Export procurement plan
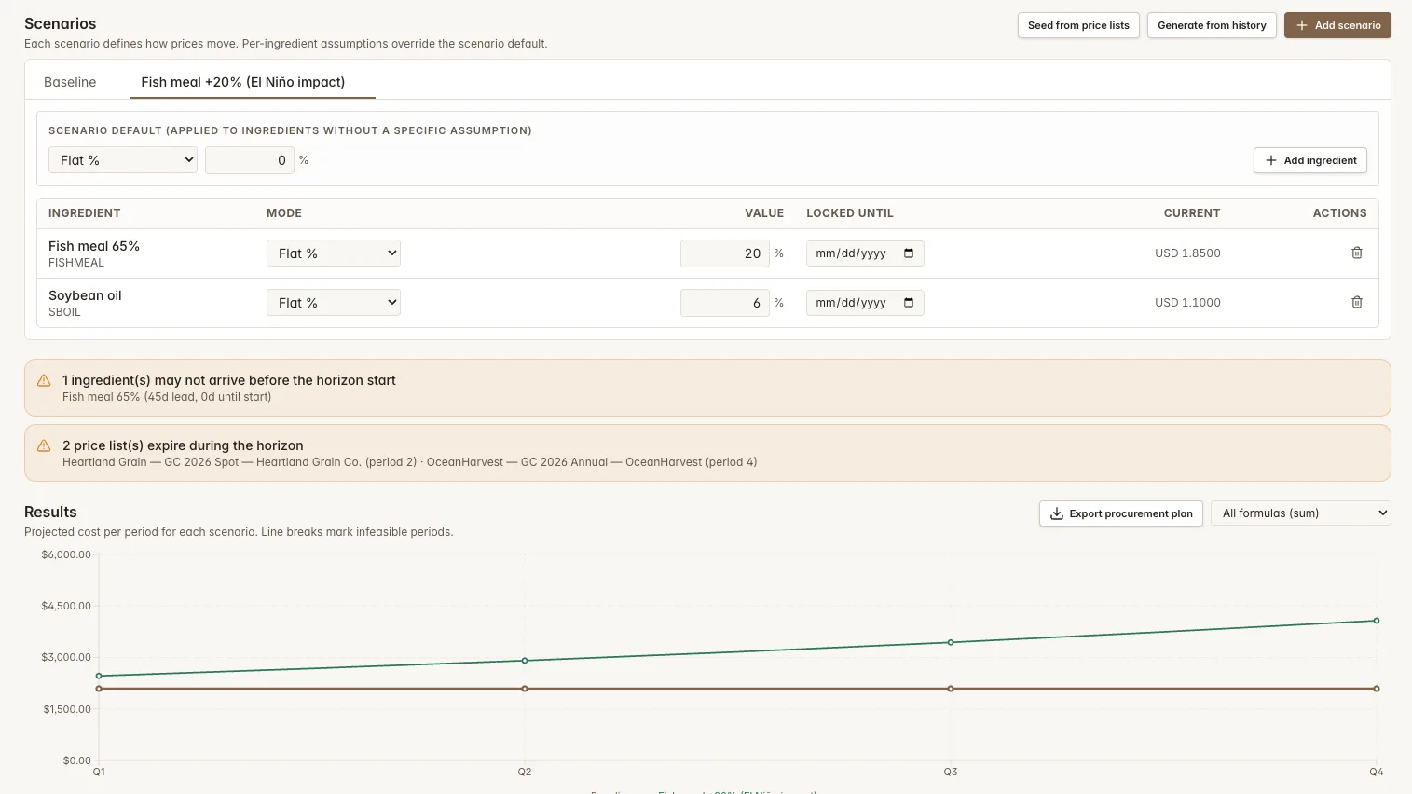This screenshot has width=1412, height=794. [x=1121, y=513]
